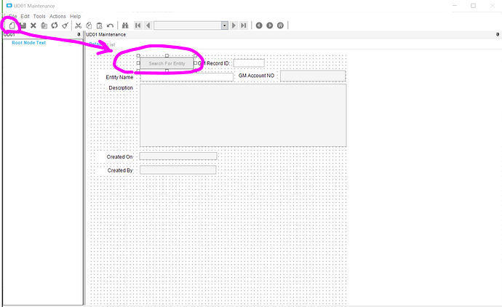Click the Entity Name text field
The width and height of the screenshot is (502, 307).
coord(187,77)
